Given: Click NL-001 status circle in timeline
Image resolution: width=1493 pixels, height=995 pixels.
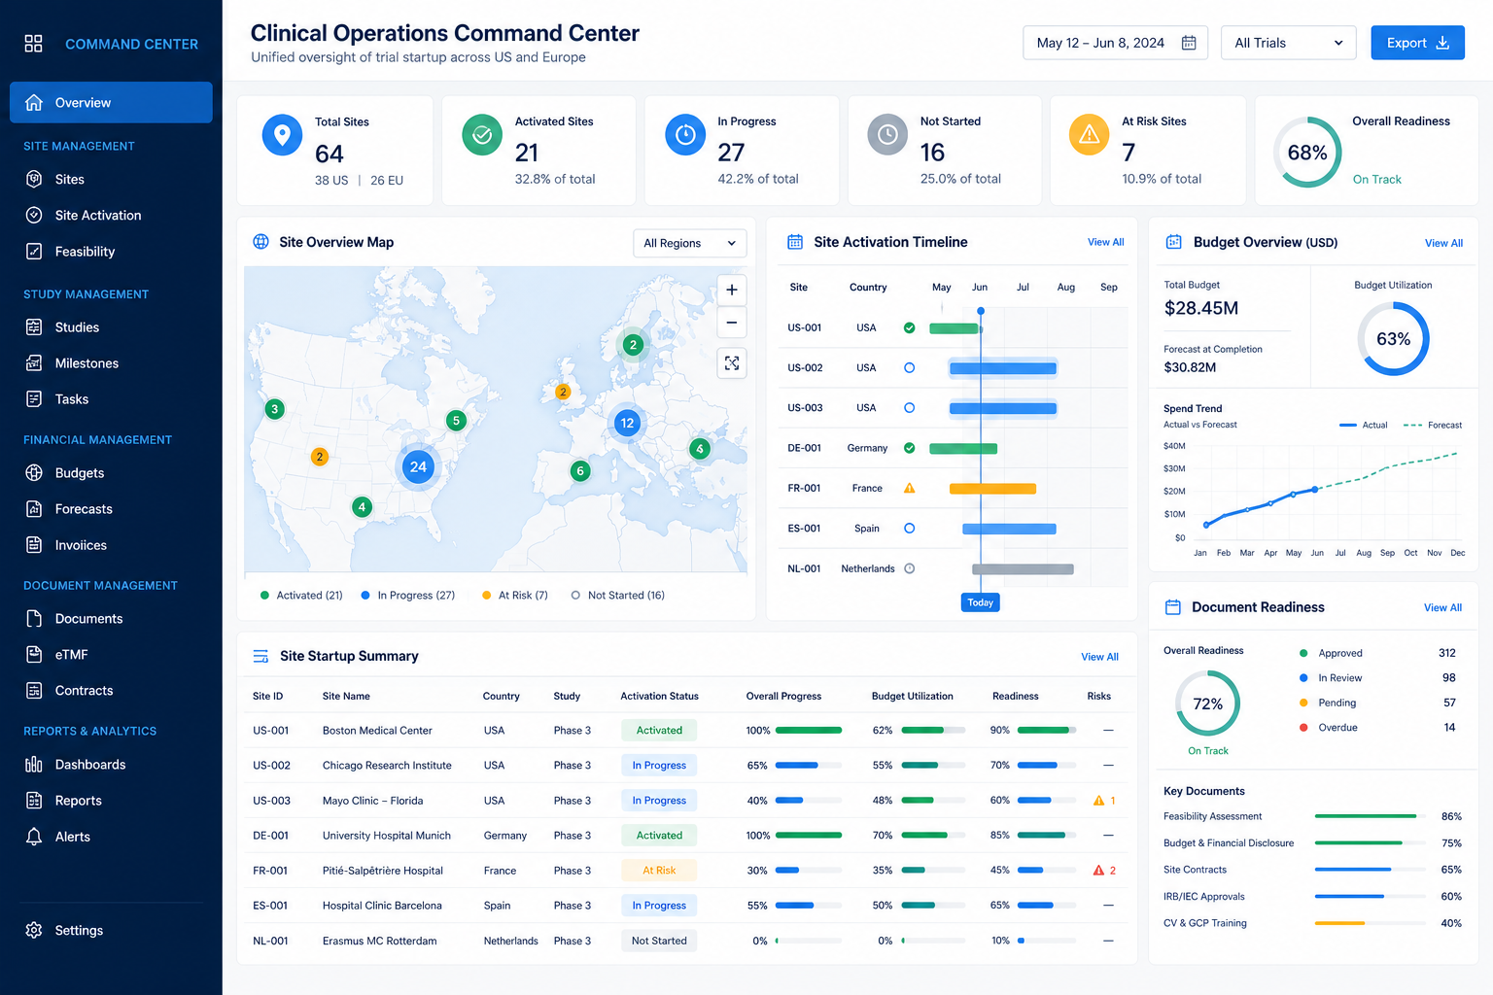Looking at the screenshot, I should point(910,568).
